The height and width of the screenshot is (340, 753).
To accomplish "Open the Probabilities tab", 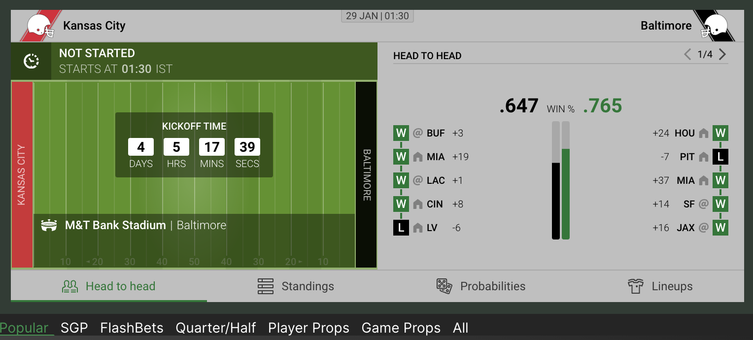I will coord(481,286).
